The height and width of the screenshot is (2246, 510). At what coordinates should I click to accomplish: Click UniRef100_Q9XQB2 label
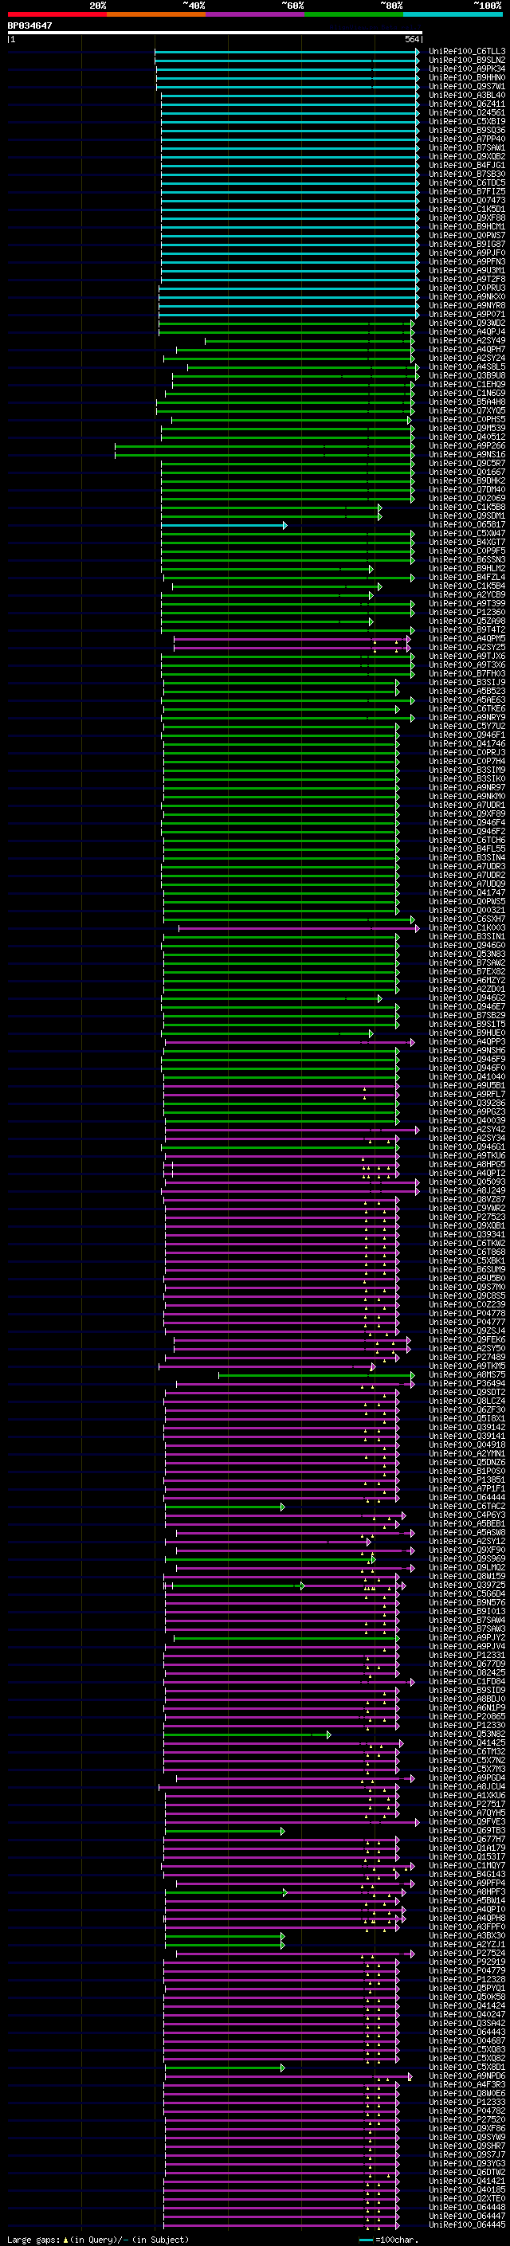(467, 156)
